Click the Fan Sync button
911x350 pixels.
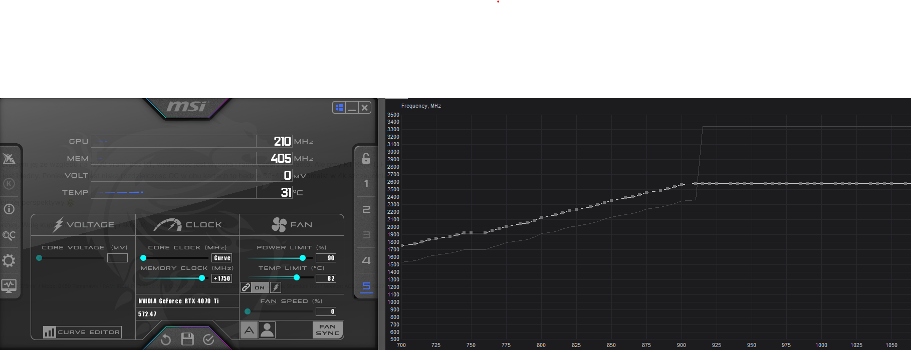click(328, 330)
